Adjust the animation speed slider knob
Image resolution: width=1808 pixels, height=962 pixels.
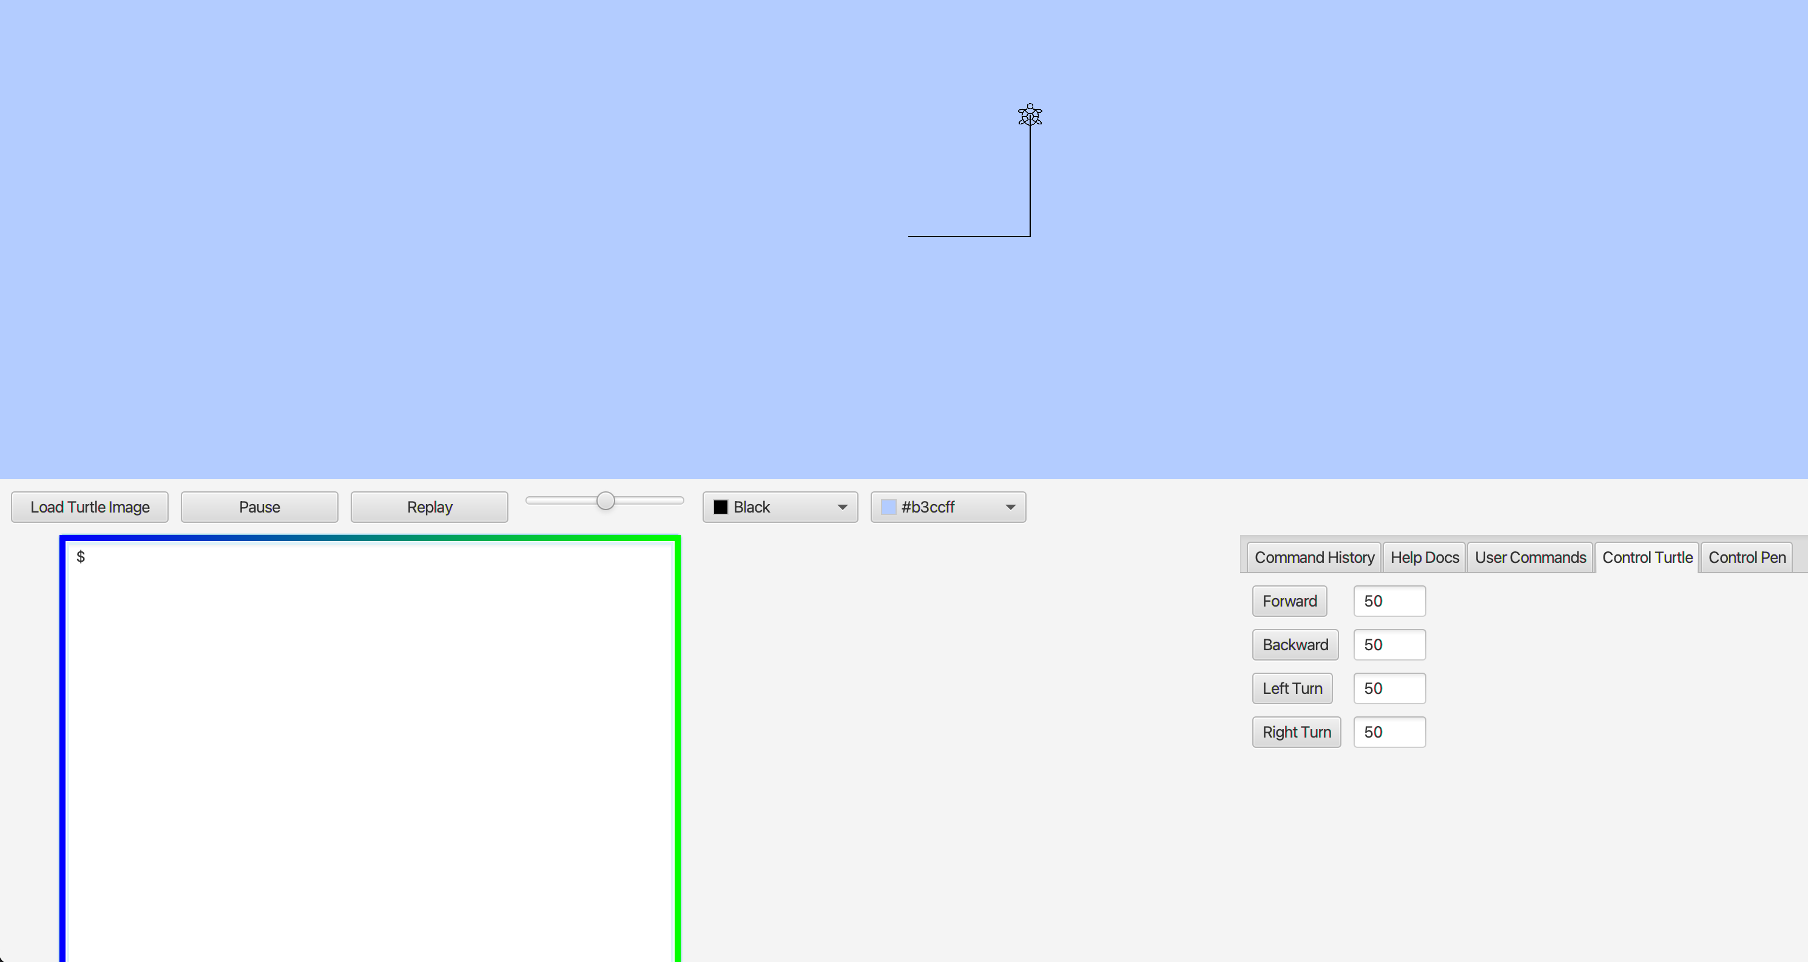tap(605, 500)
